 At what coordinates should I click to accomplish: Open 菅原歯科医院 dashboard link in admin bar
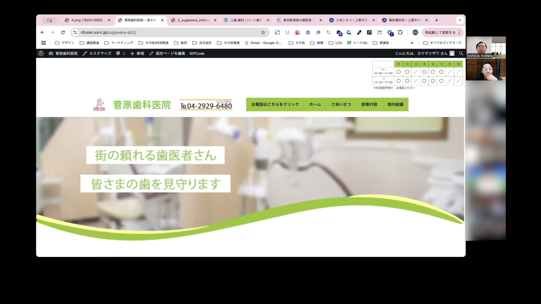[x=63, y=53]
